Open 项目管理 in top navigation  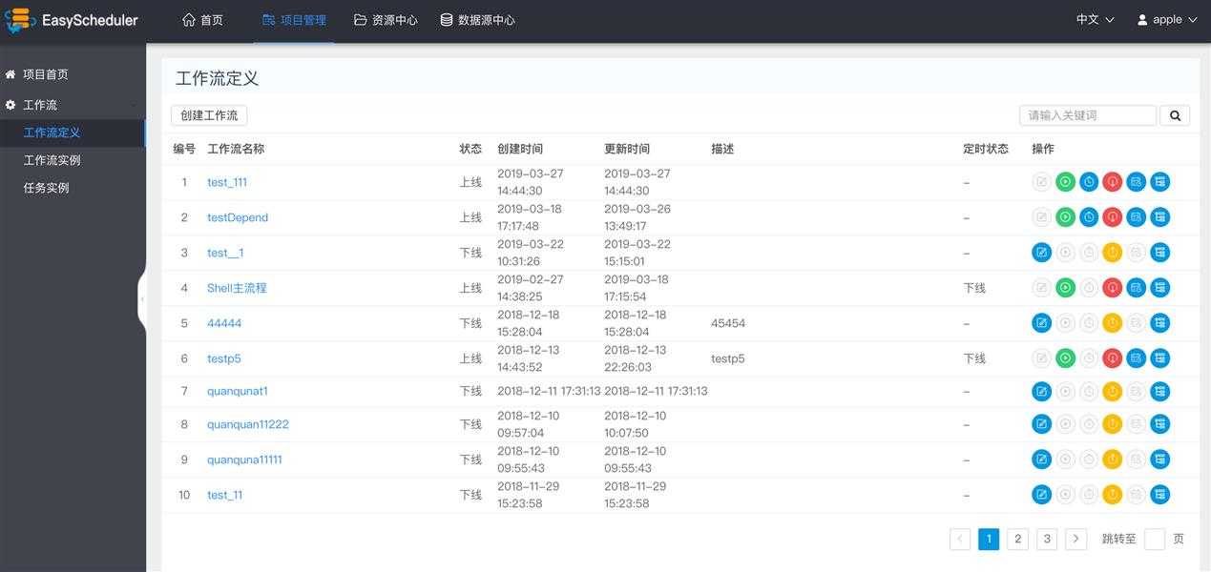[x=294, y=20]
